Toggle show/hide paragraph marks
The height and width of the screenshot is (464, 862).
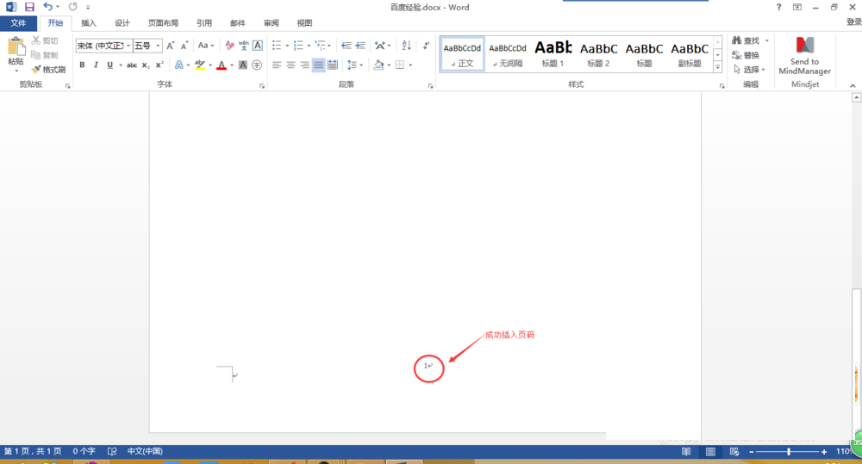point(426,46)
